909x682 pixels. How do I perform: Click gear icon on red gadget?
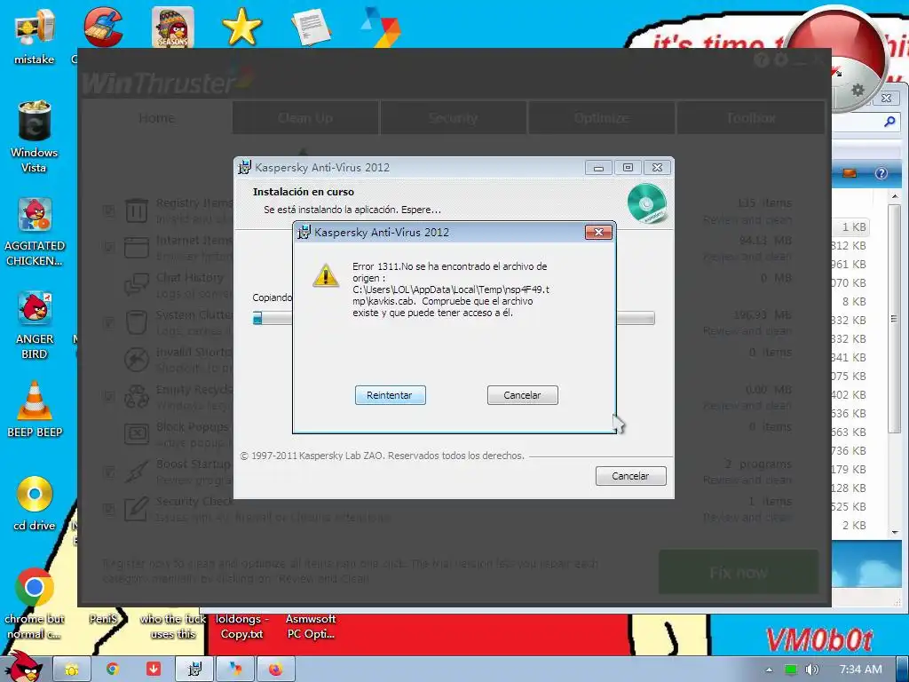[858, 90]
